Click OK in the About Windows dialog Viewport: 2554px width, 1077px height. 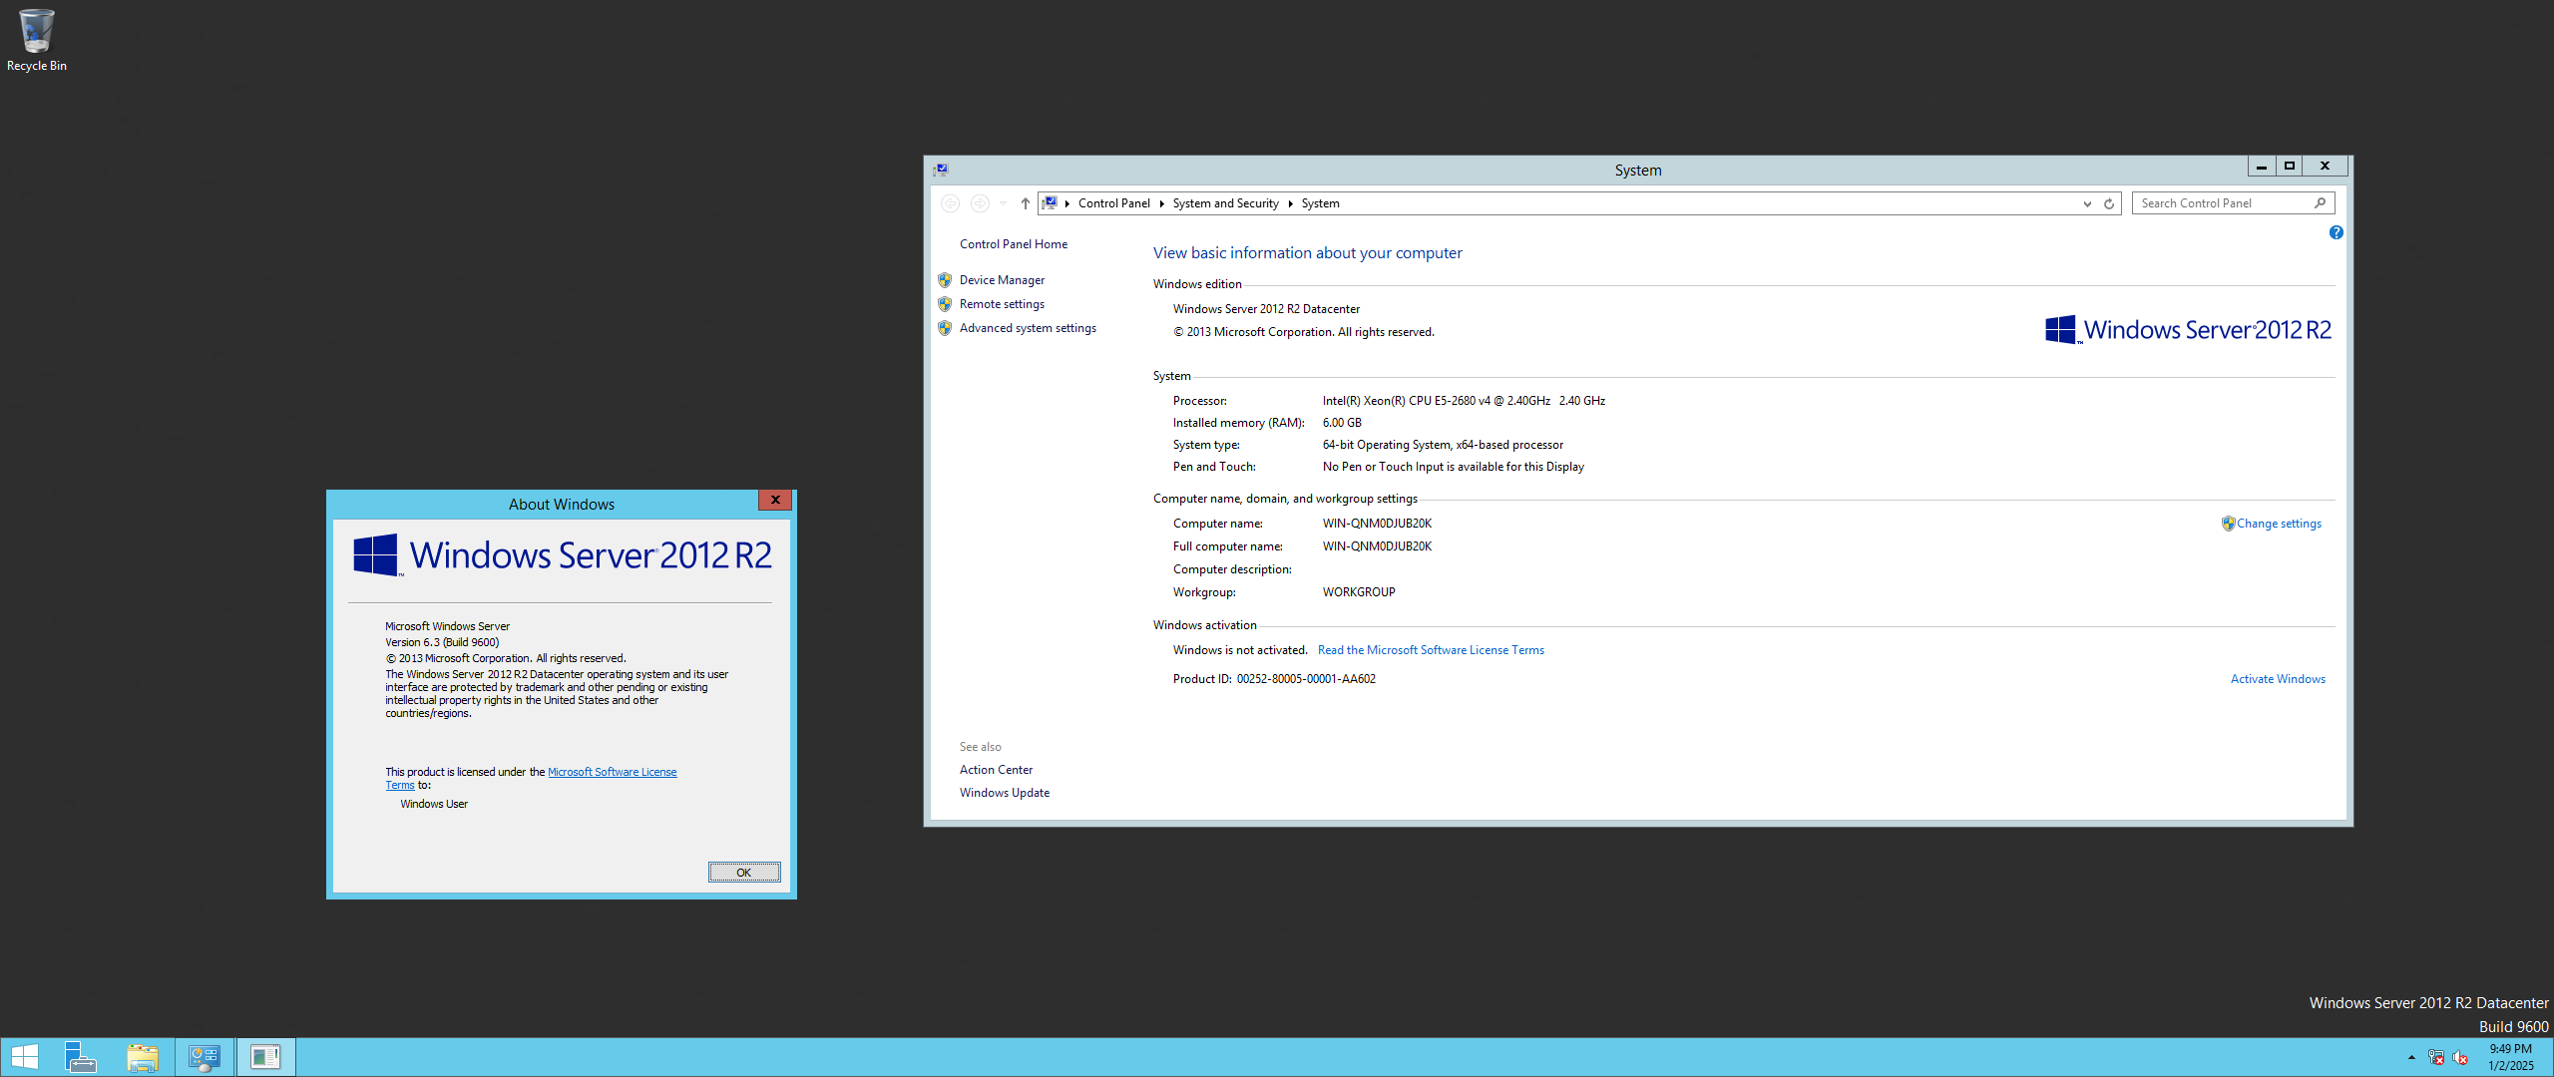coord(743,873)
